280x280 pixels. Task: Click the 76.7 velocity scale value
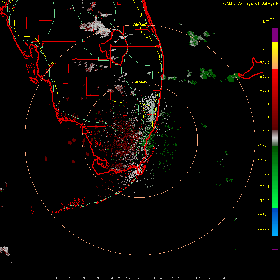(265, 63)
